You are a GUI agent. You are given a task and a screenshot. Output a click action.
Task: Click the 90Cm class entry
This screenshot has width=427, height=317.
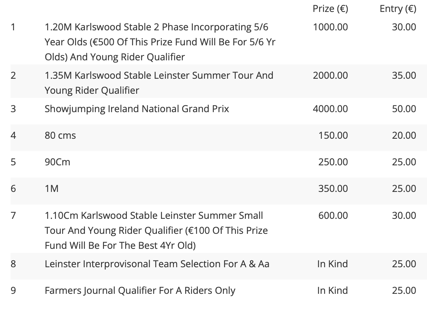point(57,162)
